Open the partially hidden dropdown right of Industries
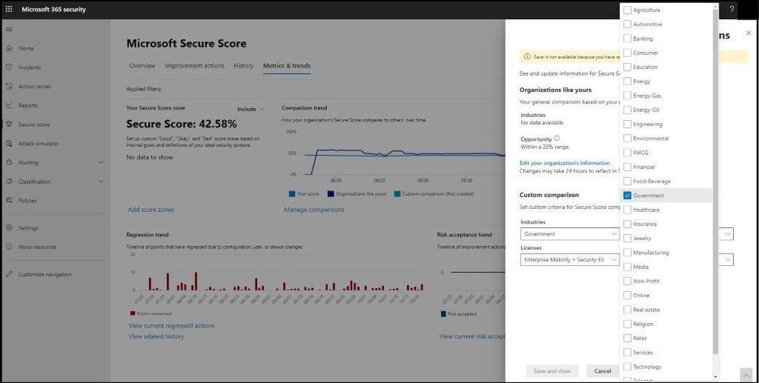Screen dimensions: 759x383 pyautogui.click(x=726, y=234)
